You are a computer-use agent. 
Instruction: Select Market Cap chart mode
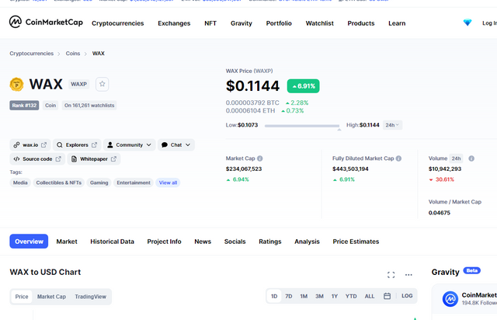coord(51,297)
